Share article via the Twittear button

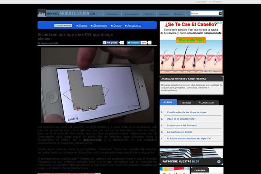[134, 43]
